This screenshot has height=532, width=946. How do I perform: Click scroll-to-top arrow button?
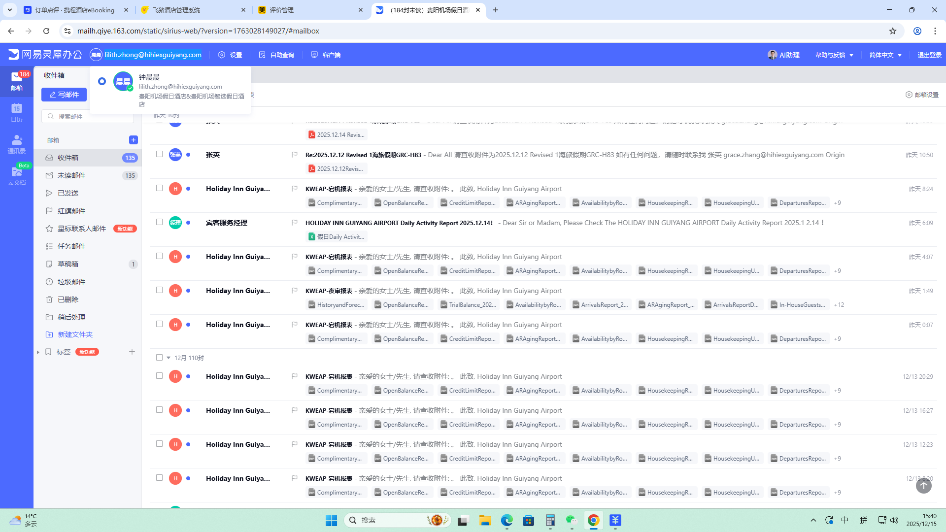click(x=923, y=486)
